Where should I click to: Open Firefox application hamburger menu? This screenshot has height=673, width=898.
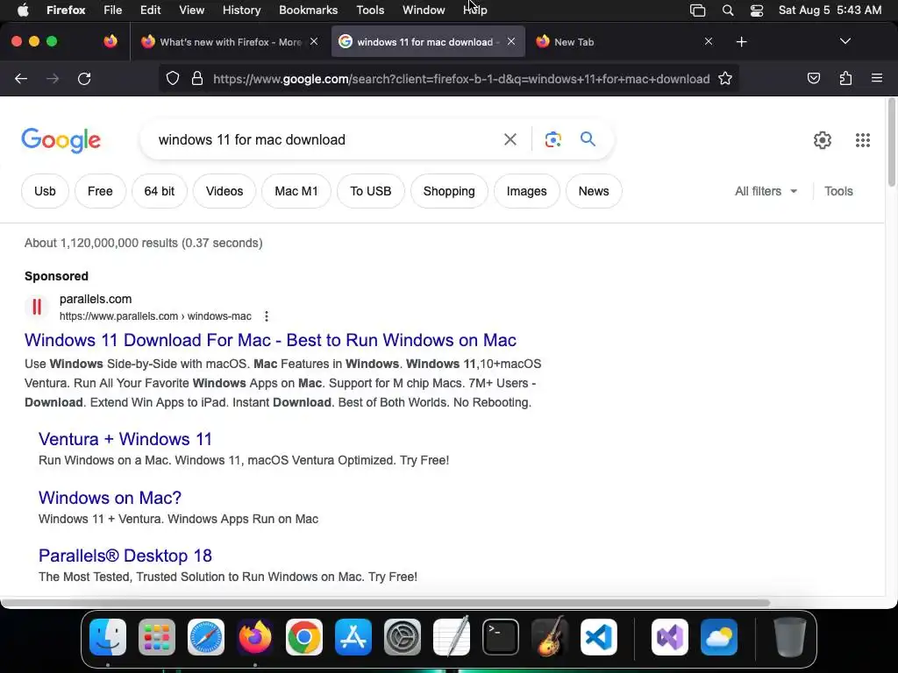[x=876, y=78]
